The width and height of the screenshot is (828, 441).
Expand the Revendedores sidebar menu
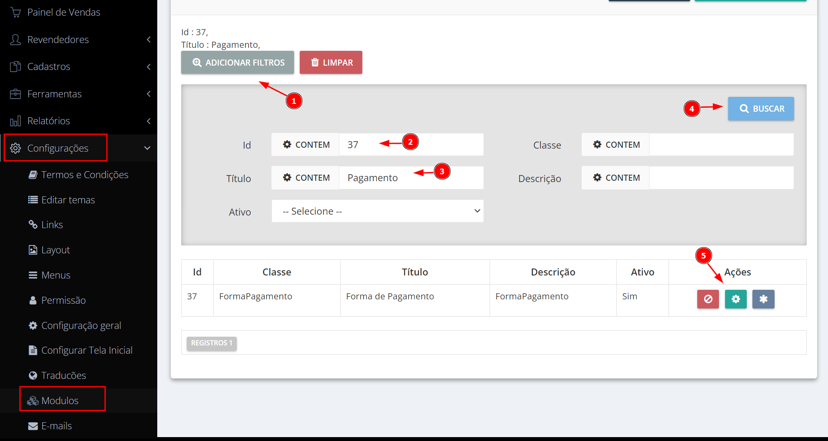[78, 40]
